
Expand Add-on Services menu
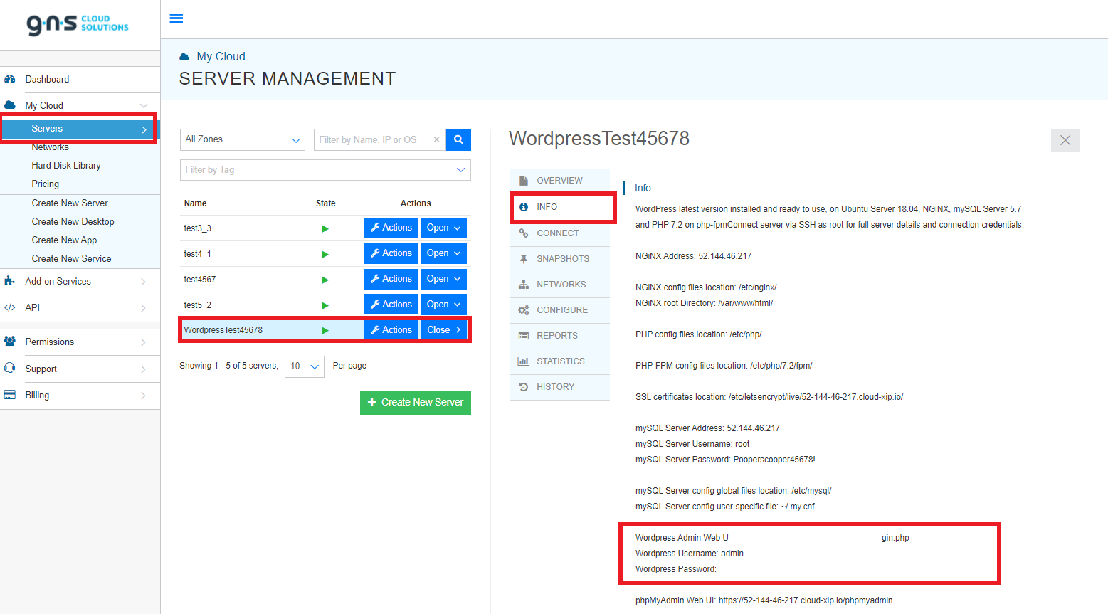[80, 282]
